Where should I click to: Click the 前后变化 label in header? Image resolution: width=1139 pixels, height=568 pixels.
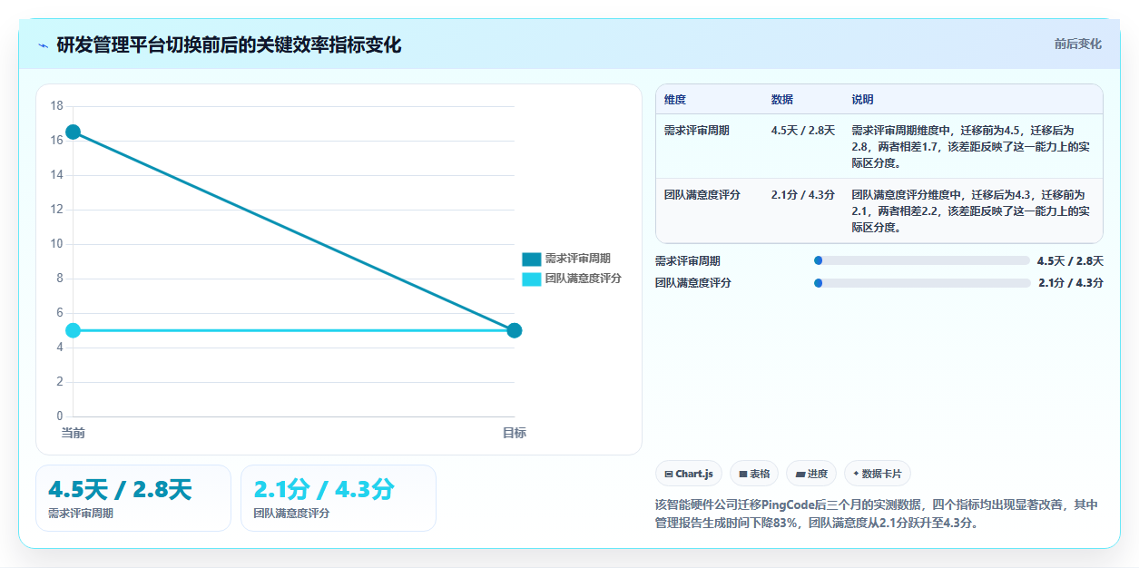[x=1078, y=44]
